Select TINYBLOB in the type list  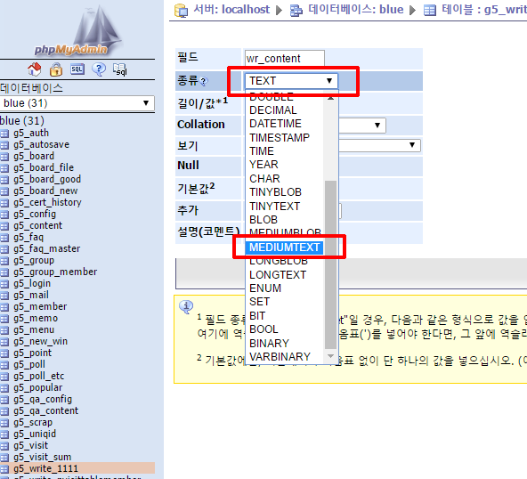(x=275, y=192)
